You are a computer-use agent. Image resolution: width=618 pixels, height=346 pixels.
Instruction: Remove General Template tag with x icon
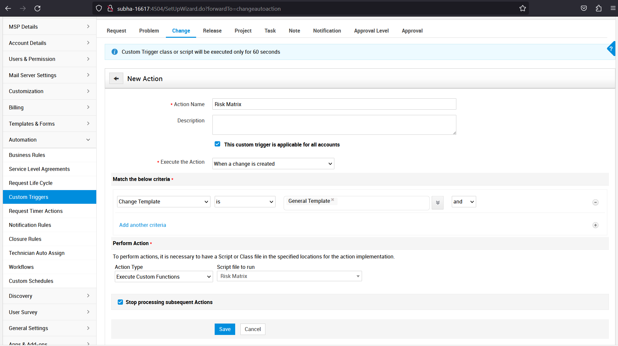tap(333, 200)
